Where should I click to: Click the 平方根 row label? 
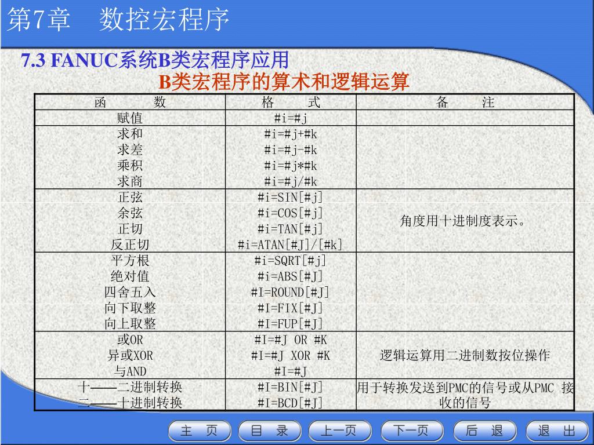pos(130,261)
